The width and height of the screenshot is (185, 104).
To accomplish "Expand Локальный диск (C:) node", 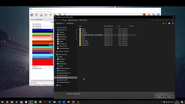I will pyautogui.click(x=56, y=73).
